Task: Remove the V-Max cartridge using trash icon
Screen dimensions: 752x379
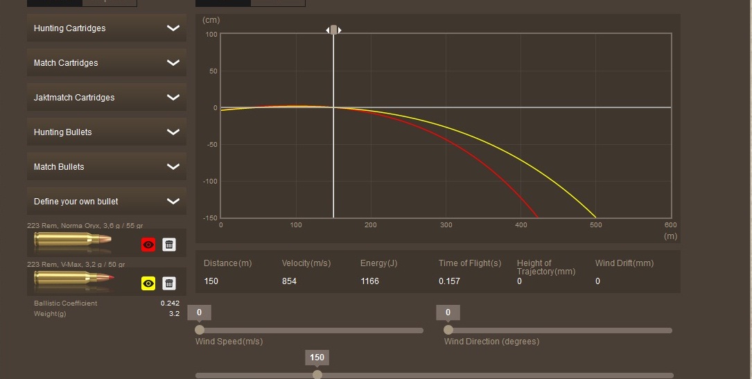Action: click(168, 283)
